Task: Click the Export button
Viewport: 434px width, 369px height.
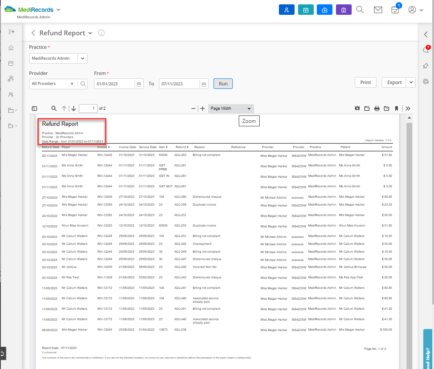Action: tap(394, 82)
